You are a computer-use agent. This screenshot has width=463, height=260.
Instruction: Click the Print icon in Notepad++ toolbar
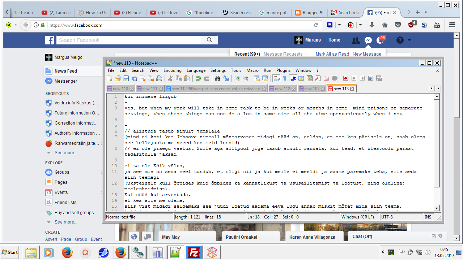(x=159, y=78)
